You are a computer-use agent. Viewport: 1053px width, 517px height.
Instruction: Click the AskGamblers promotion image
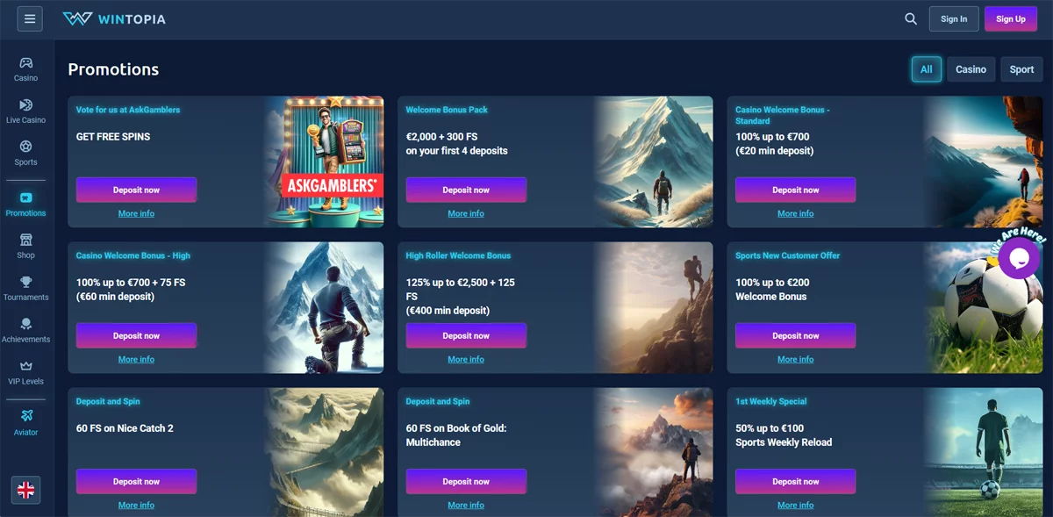[x=324, y=162]
